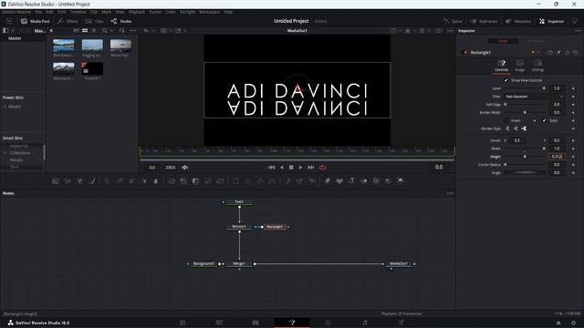
Task: Add a Text 3D node from the toolbar
Action: point(352,181)
